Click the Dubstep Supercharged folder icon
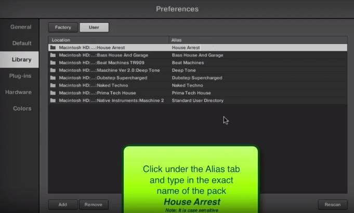 click(53, 78)
